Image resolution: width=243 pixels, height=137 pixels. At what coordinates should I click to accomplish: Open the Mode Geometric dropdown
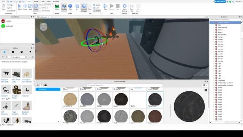(48, 5)
